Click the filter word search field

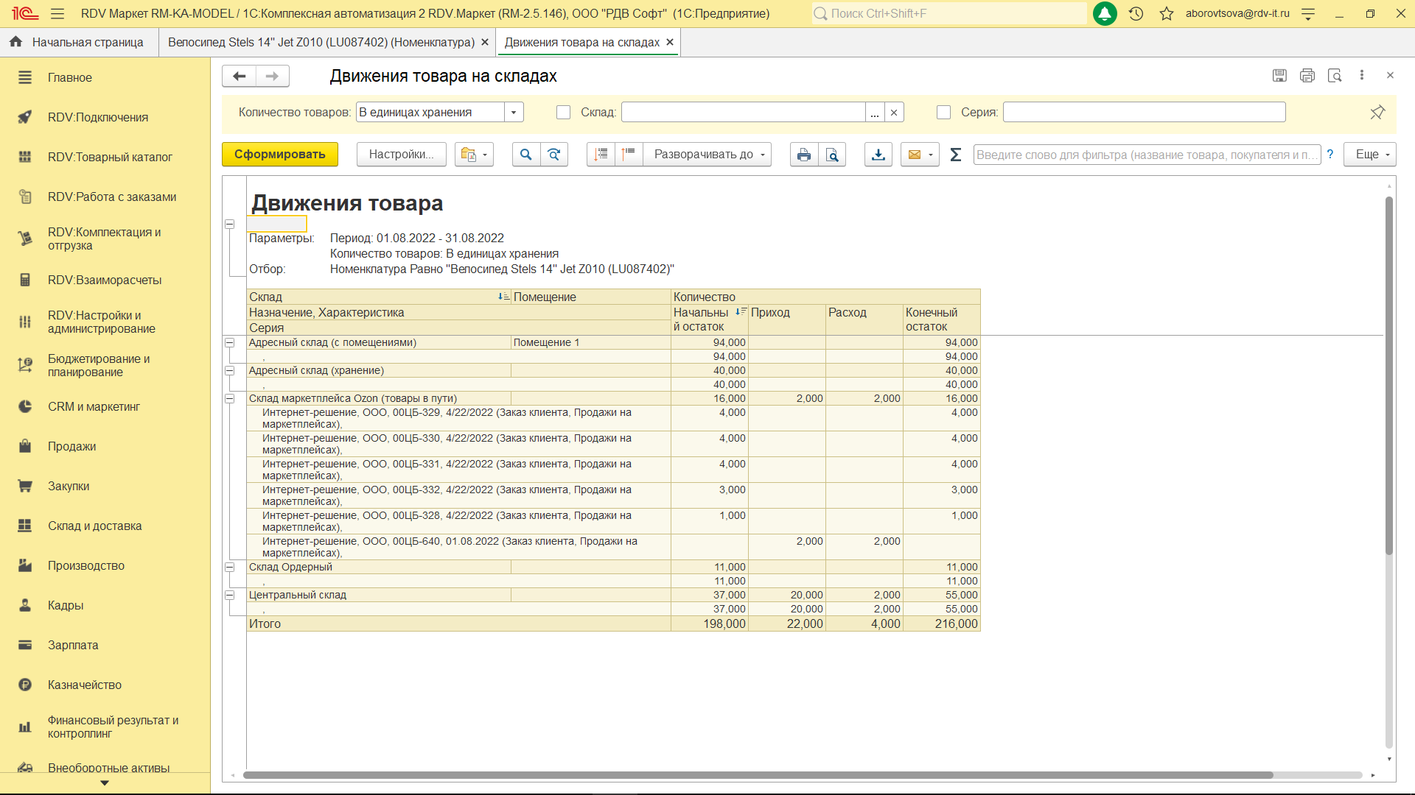click(x=1146, y=155)
